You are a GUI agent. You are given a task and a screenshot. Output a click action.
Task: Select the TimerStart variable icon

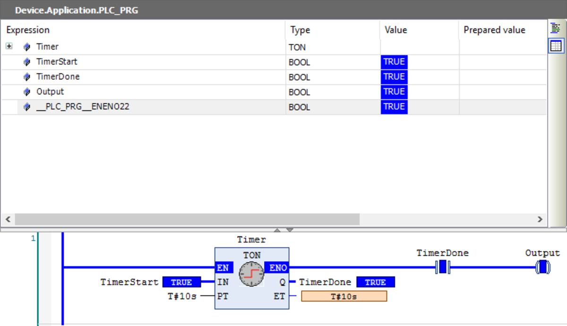(x=27, y=61)
